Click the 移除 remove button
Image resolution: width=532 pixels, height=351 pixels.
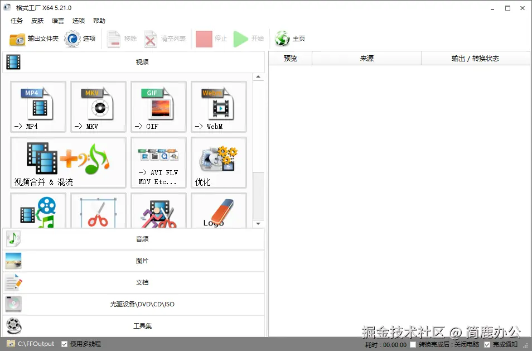coord(122,39)
